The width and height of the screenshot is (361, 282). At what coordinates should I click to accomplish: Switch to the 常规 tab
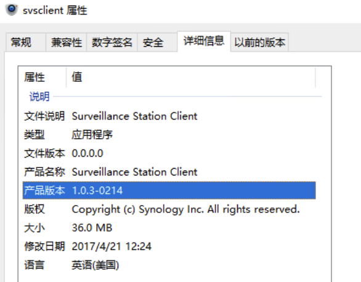coord(26,42)
